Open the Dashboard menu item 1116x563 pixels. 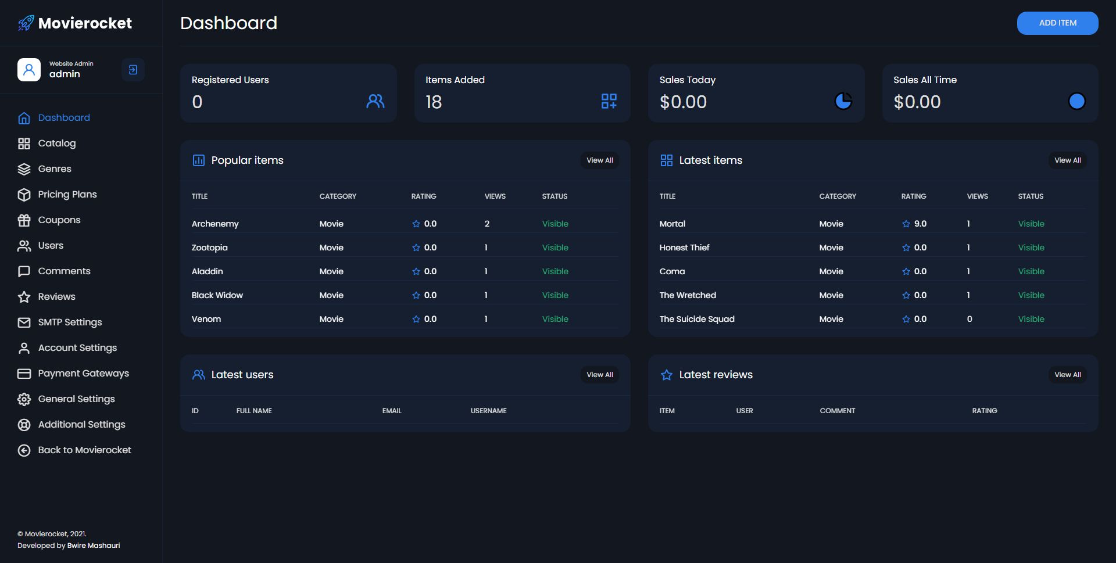click(64, 117)
